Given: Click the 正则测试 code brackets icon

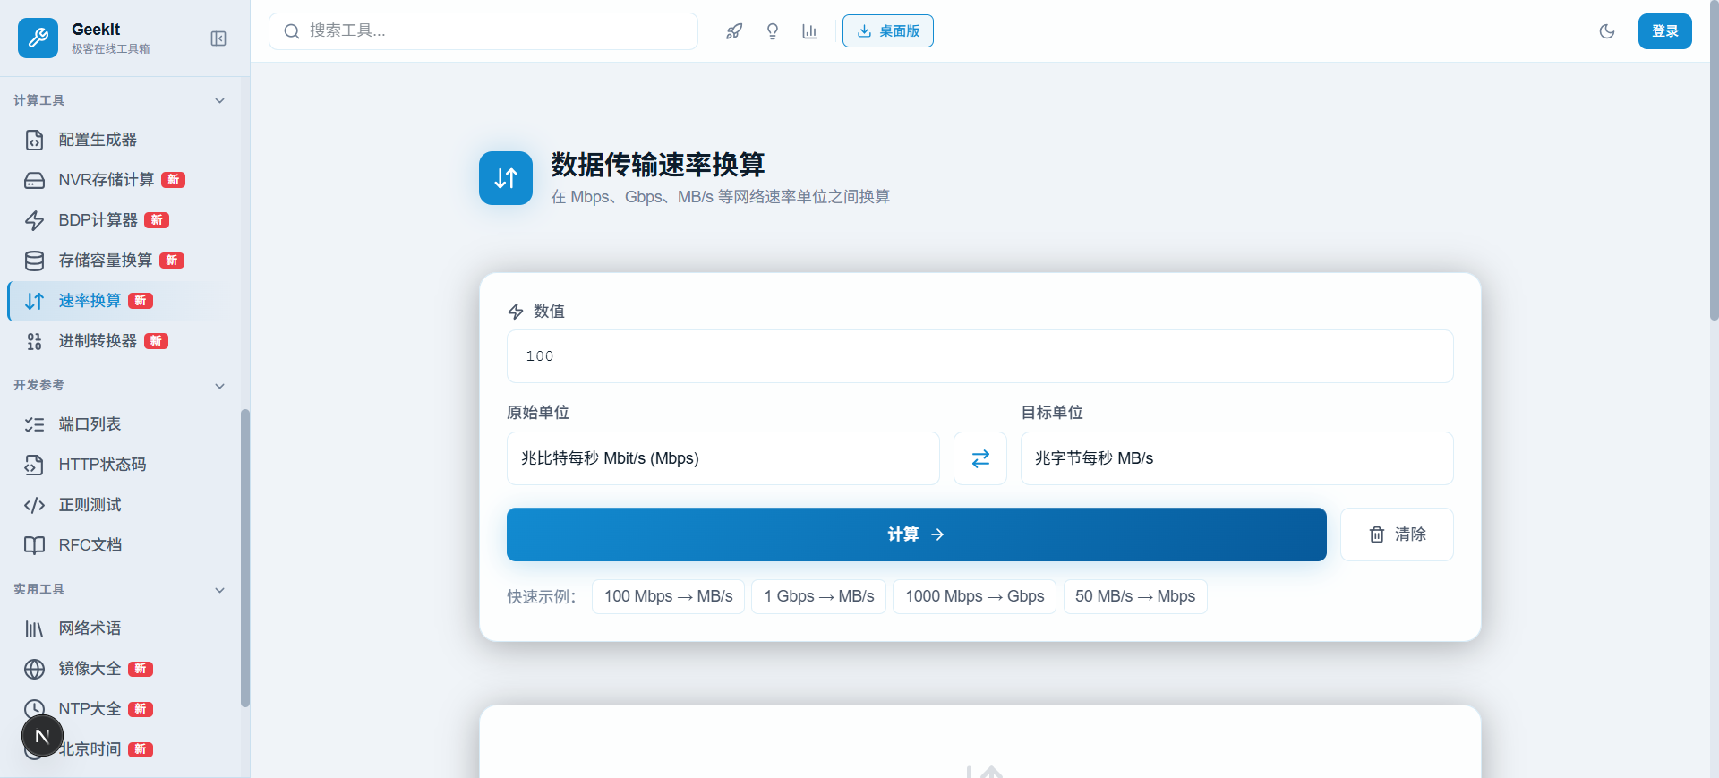Looking at the screenshot, I should (34, 505).
